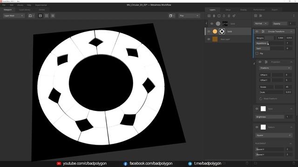The image size is (298, 167).
Task: Select the tiled grid view icon
Action: (53, 16)
